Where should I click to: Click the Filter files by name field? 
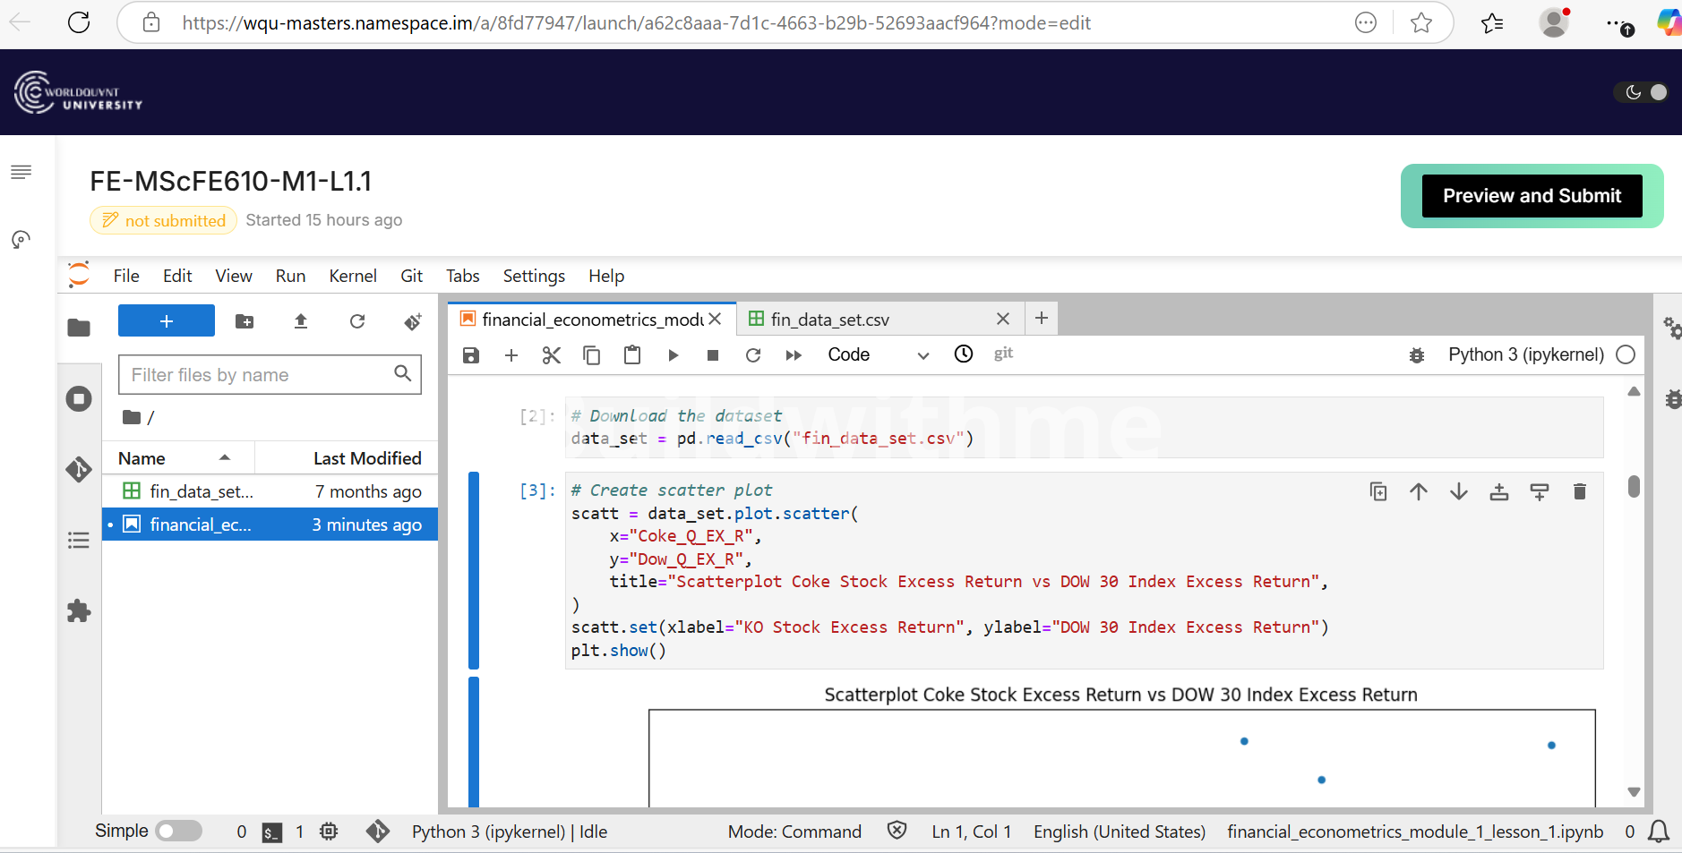pyautogui.click(x=258, y=375)
